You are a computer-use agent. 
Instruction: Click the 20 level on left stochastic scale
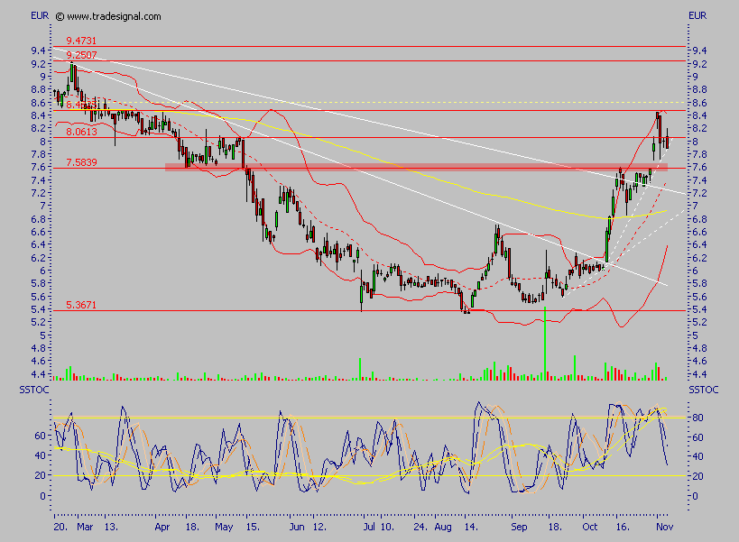click(x=38, y=476)
